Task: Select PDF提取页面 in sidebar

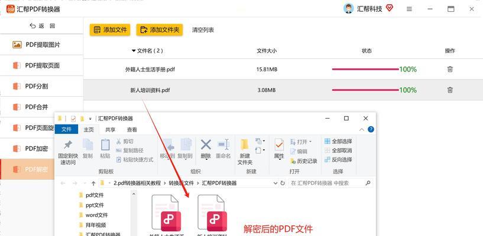Action: pos(41,65)
